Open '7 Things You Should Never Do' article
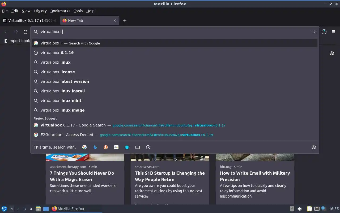 click(82, 176)
